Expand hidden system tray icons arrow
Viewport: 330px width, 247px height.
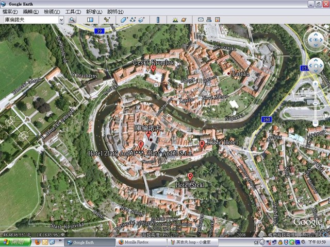tap(262, 242)
